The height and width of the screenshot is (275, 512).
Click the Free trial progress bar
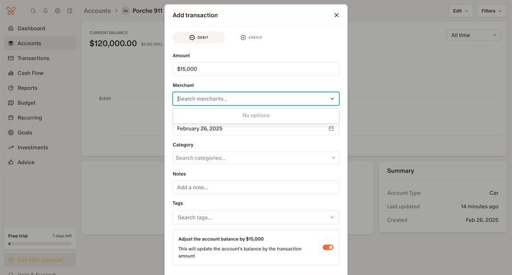click(40, 244)
